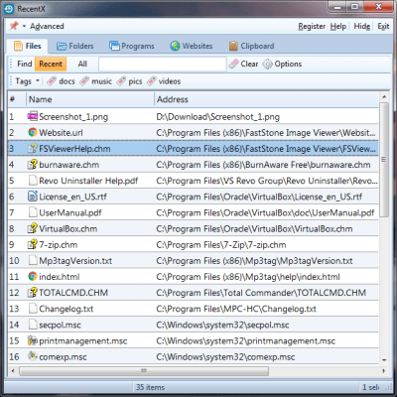Screen dimensions: 397x397
Task: Click the burnaware.chm help icon
Action: tap(33, 165)
